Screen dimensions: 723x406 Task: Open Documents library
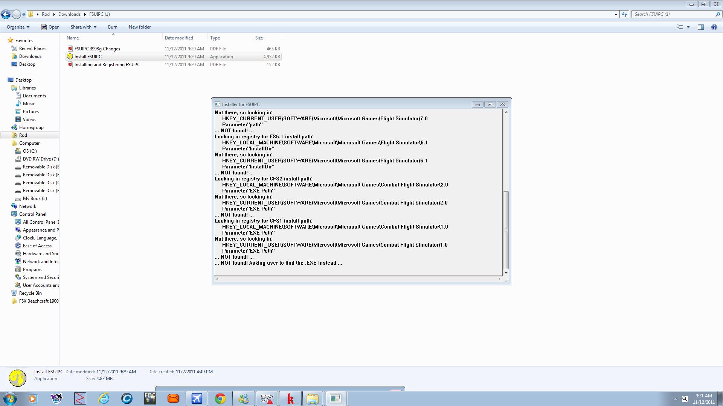tap(34, 96)
